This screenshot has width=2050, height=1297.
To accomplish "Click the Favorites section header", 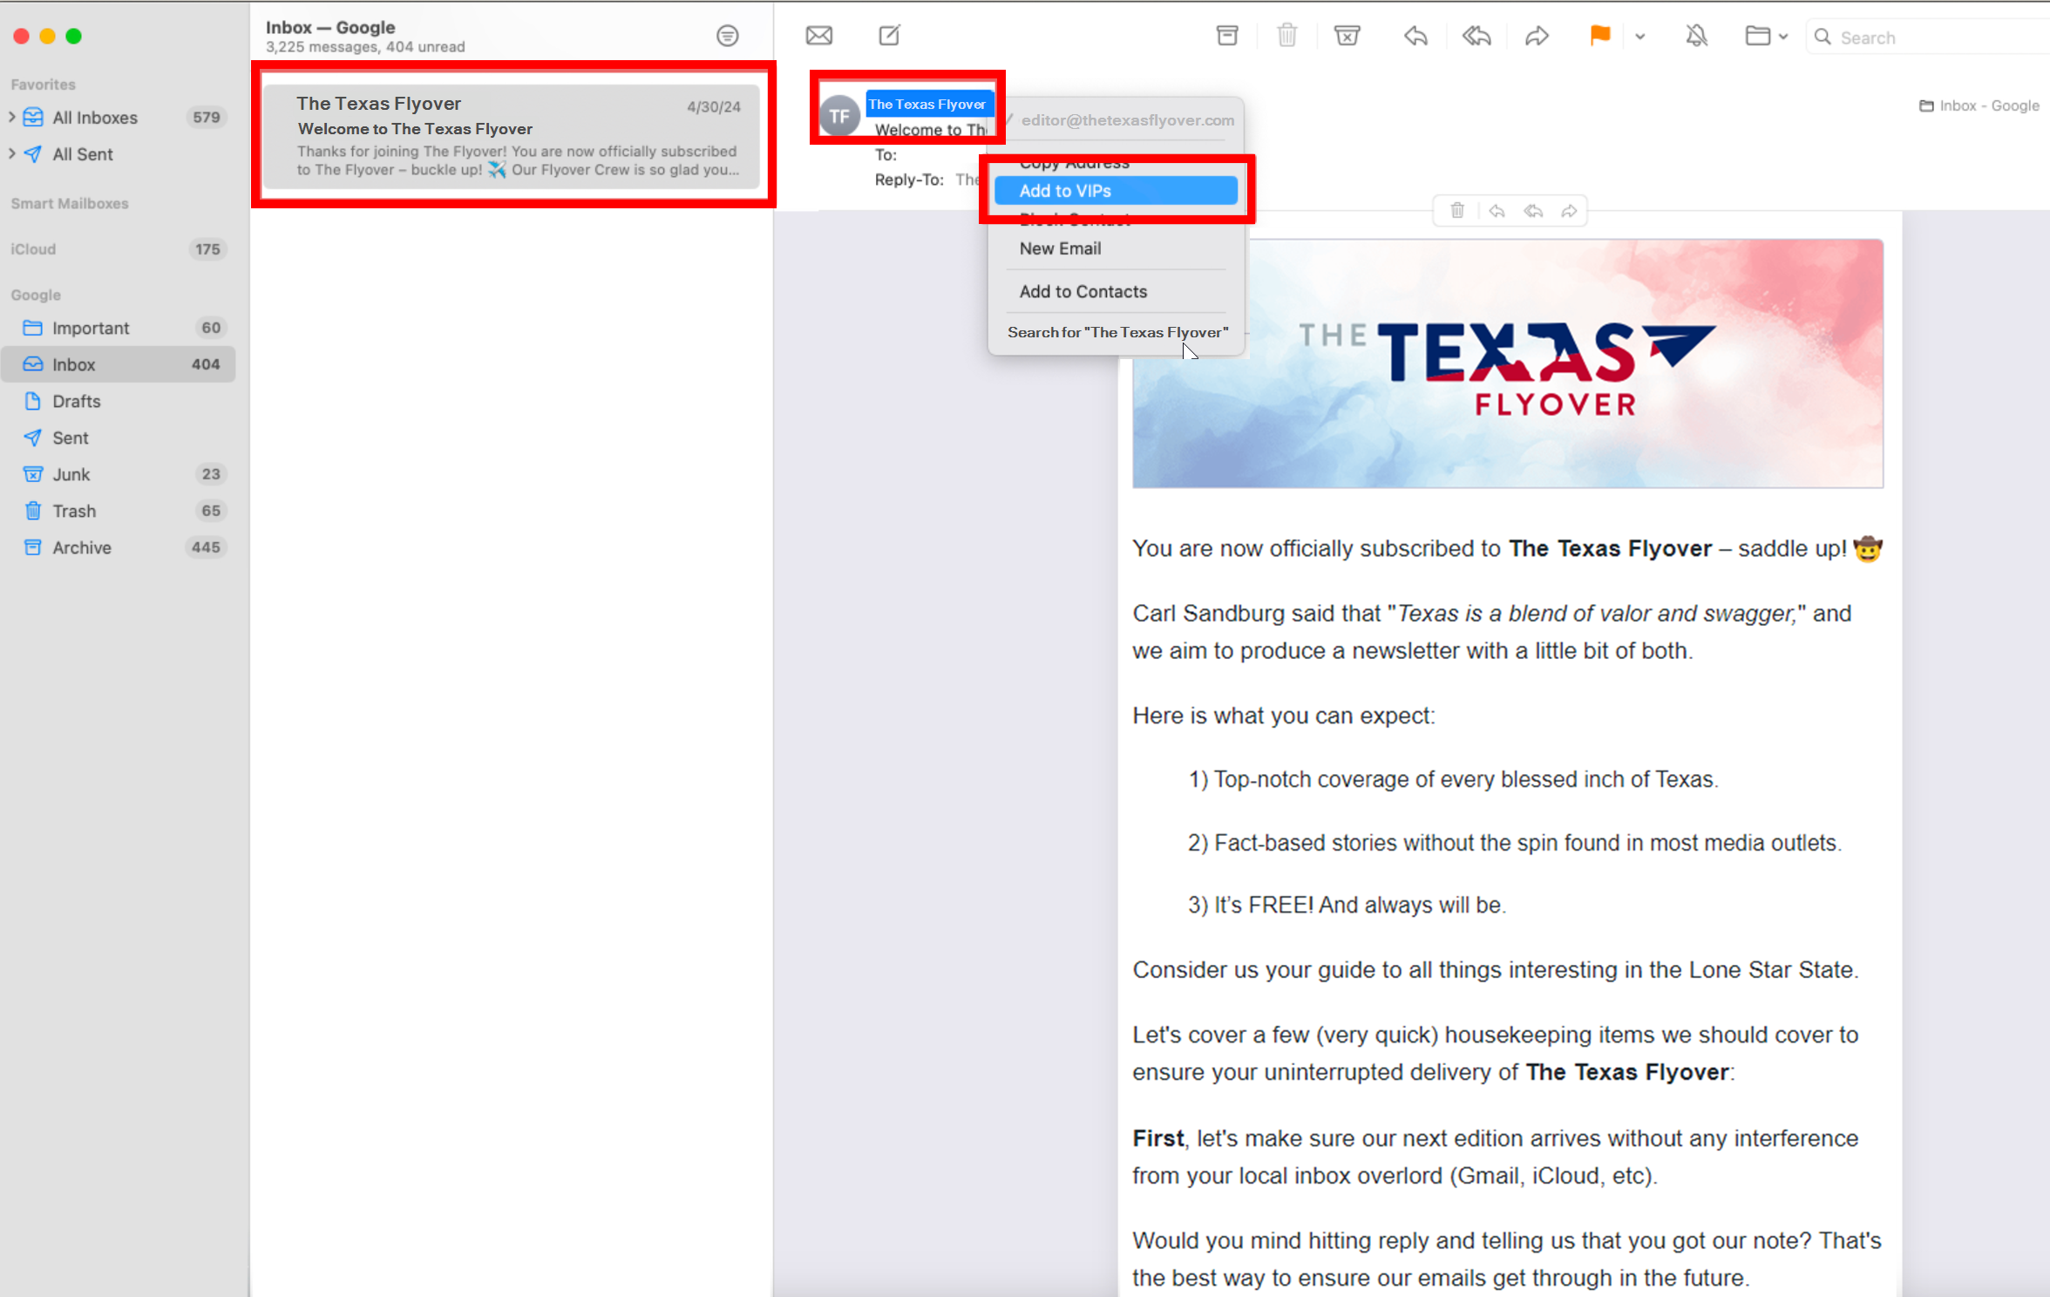I will point(43,85).
